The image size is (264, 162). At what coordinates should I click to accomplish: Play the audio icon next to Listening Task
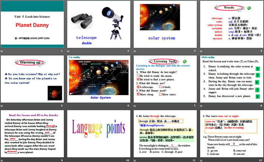click(x=185, y=61)
